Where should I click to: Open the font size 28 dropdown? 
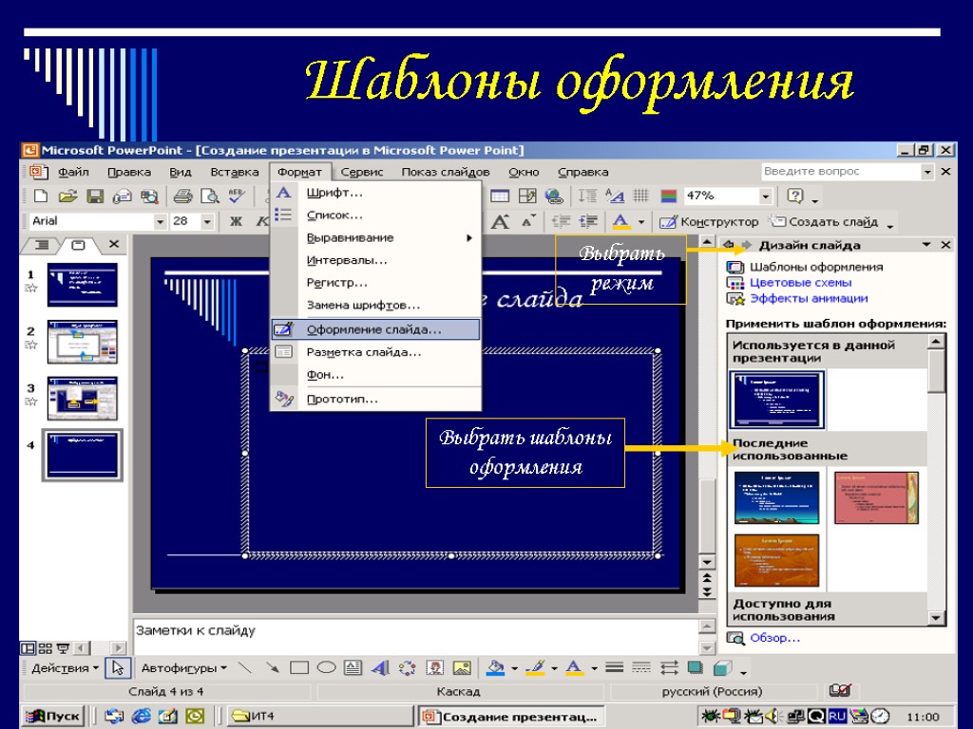(x=207, y=221)
